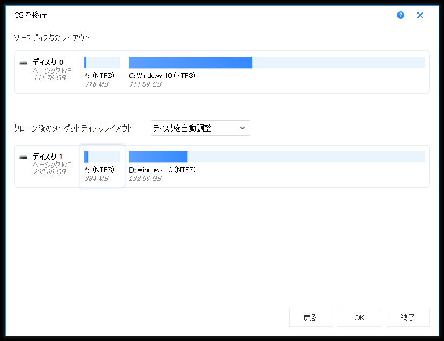The width and height of the screenshot is (444, 341).
Task: Click the ソースディスクのレイアウト heading
Action: click(x=51, y=38)
